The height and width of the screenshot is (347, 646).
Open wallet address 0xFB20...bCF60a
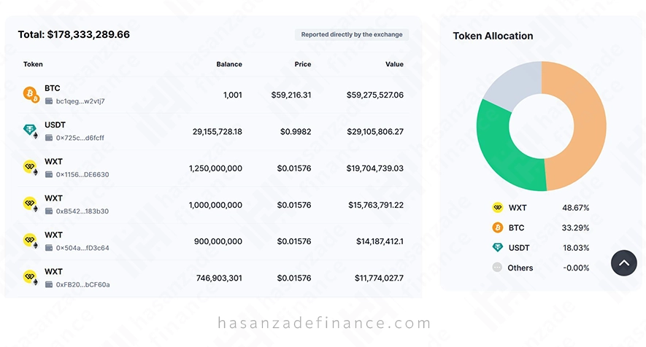click(x=82, y=284)
